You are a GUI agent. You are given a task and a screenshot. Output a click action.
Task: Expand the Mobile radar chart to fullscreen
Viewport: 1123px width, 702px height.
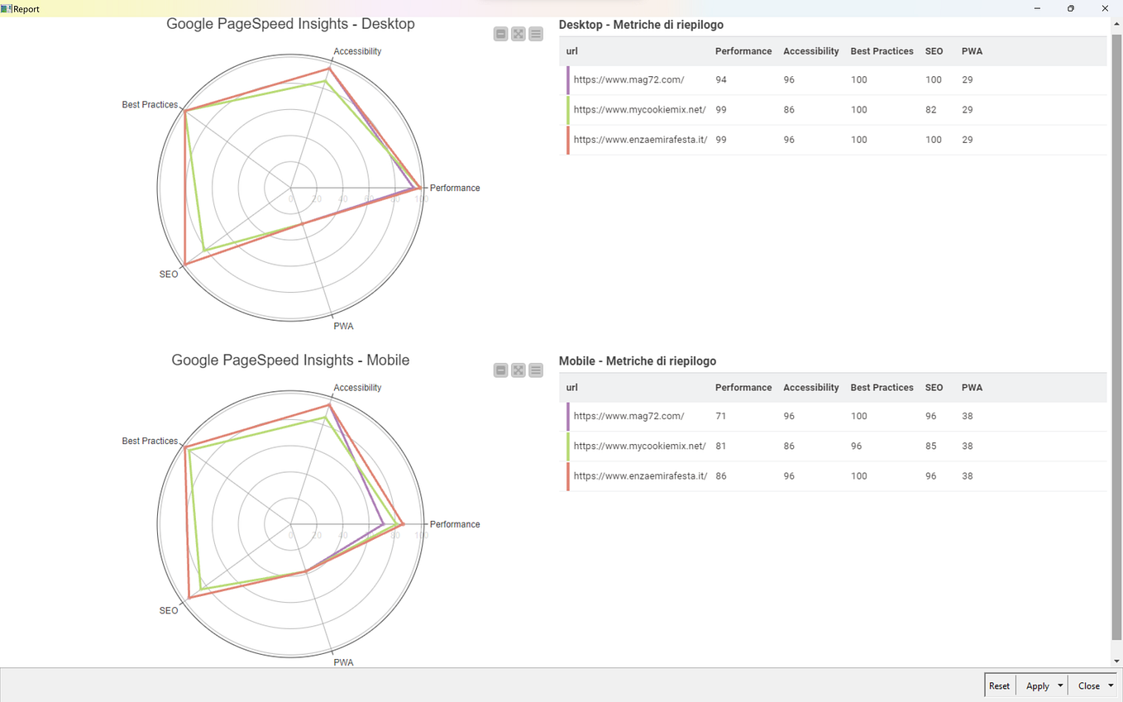[x=518, y=370]
